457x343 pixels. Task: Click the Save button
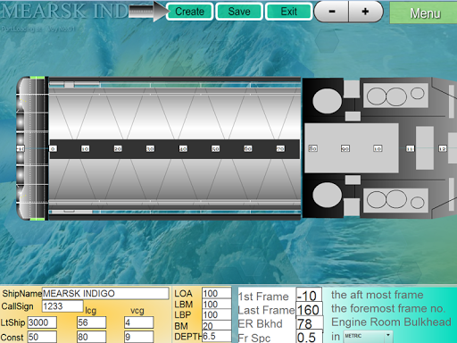pyautogui.click(x=239, y=12)
